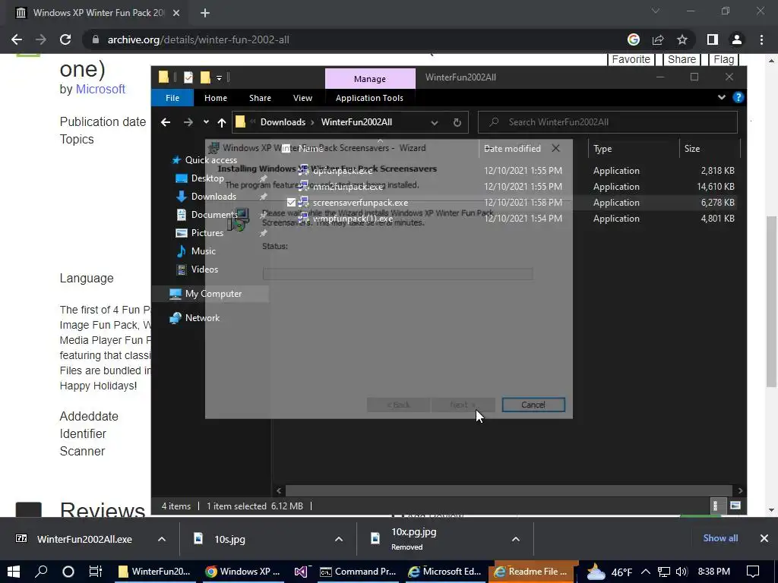This screenshot has height=583, width=778.
Task: Expand recent locations dropdown in Explorer
Action: [x=206, y=122]
